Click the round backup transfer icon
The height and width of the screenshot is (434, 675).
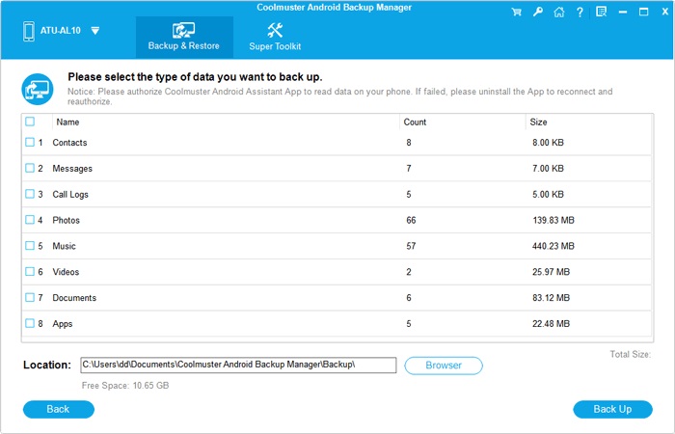tap(37, 88)
